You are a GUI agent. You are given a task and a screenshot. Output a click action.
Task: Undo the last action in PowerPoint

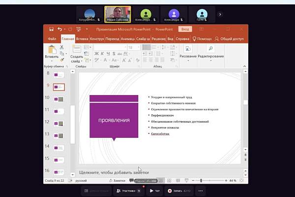(59, 29)
